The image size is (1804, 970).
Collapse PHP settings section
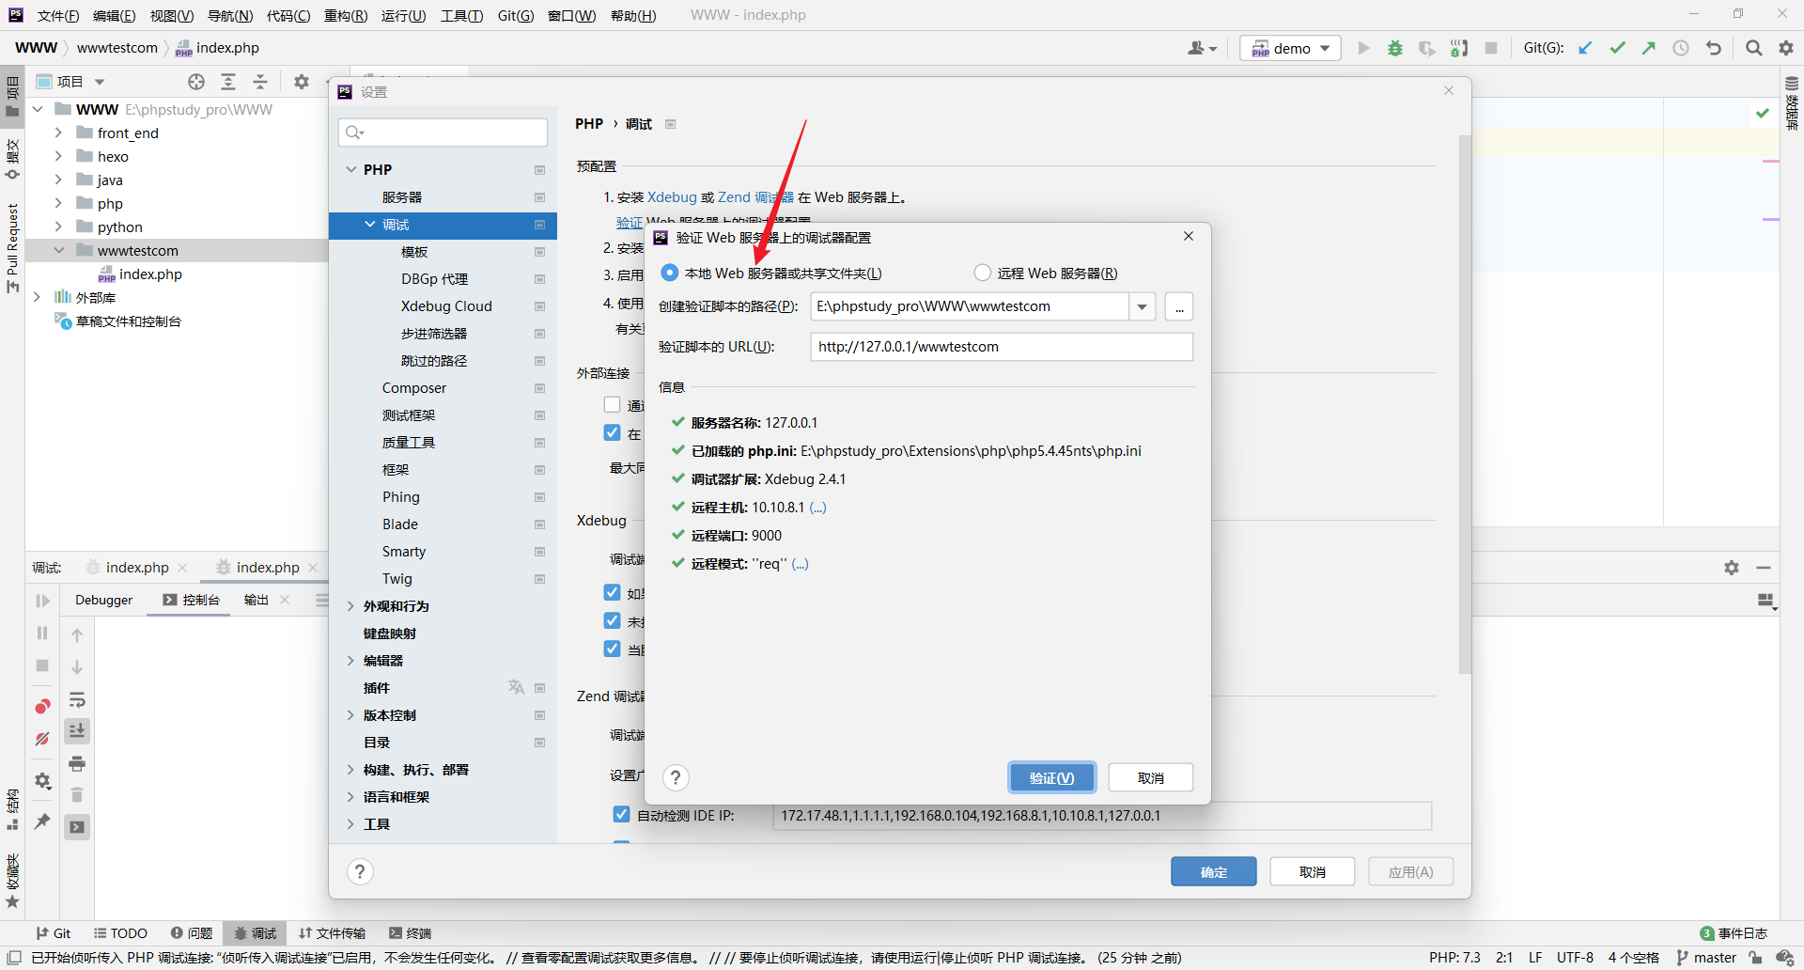coord(351,169)
